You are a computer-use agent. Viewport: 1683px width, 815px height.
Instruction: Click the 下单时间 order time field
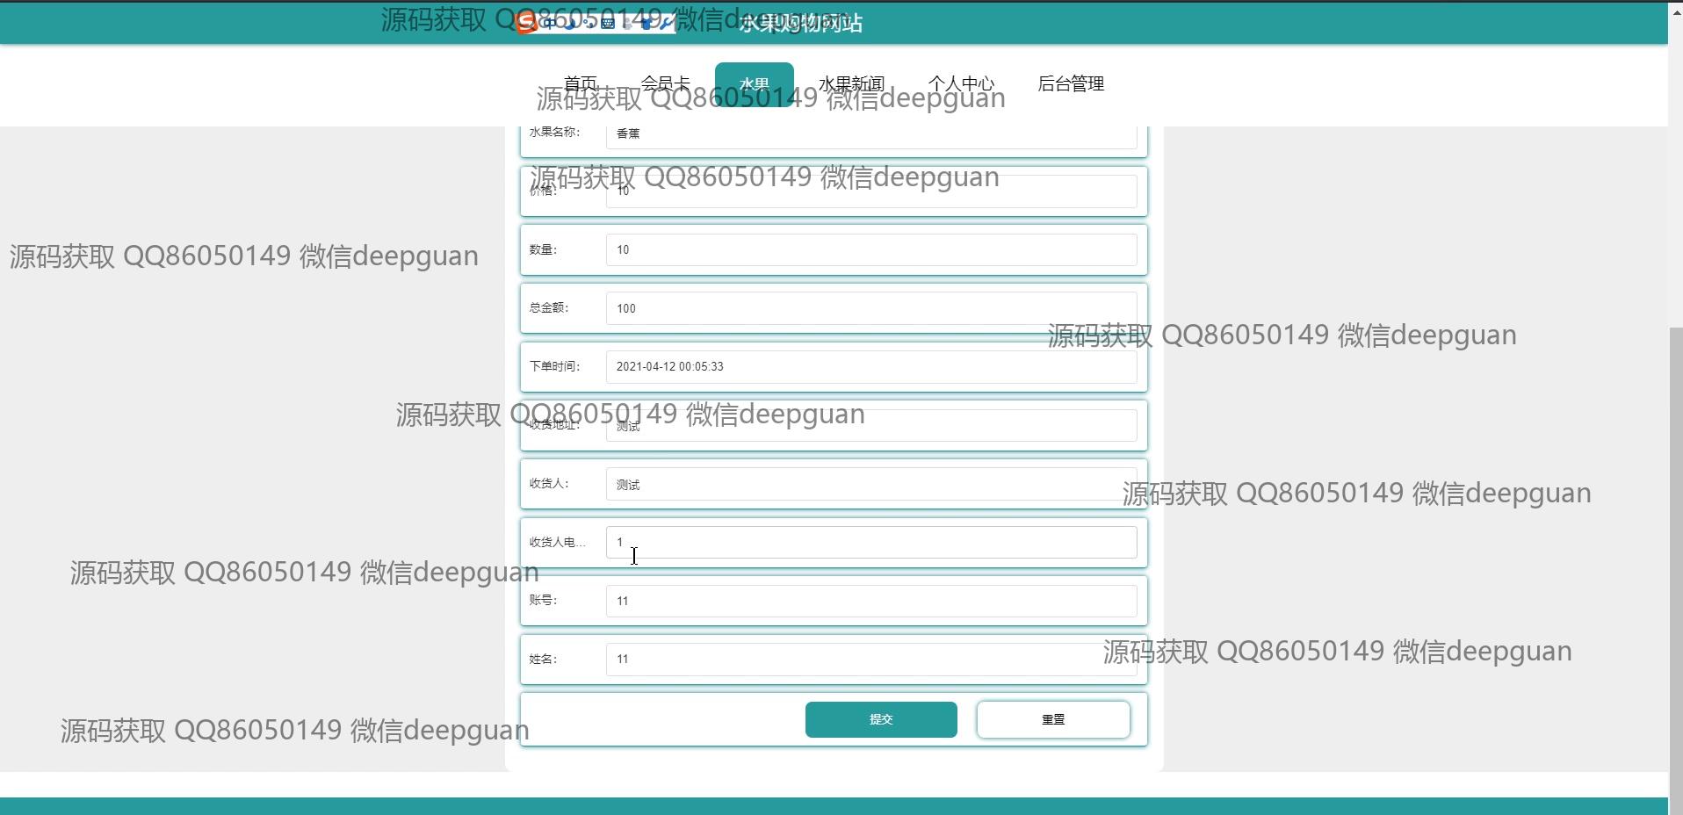tap(870, 367)
